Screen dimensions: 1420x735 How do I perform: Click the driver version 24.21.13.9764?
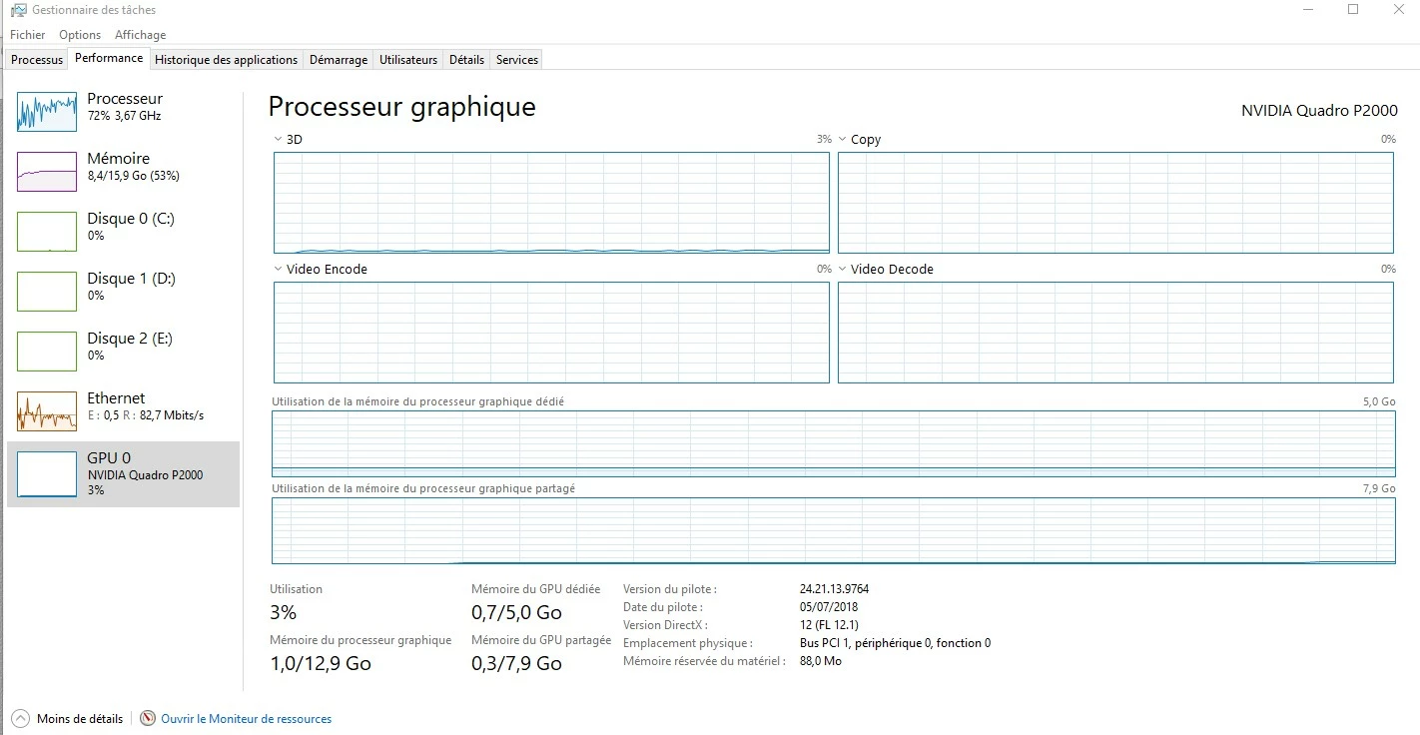834,589
